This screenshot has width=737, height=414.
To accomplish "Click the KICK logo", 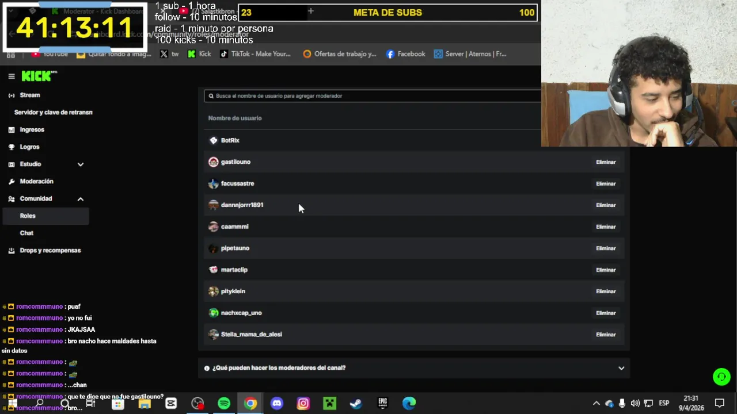I will [x=39, y=76].
